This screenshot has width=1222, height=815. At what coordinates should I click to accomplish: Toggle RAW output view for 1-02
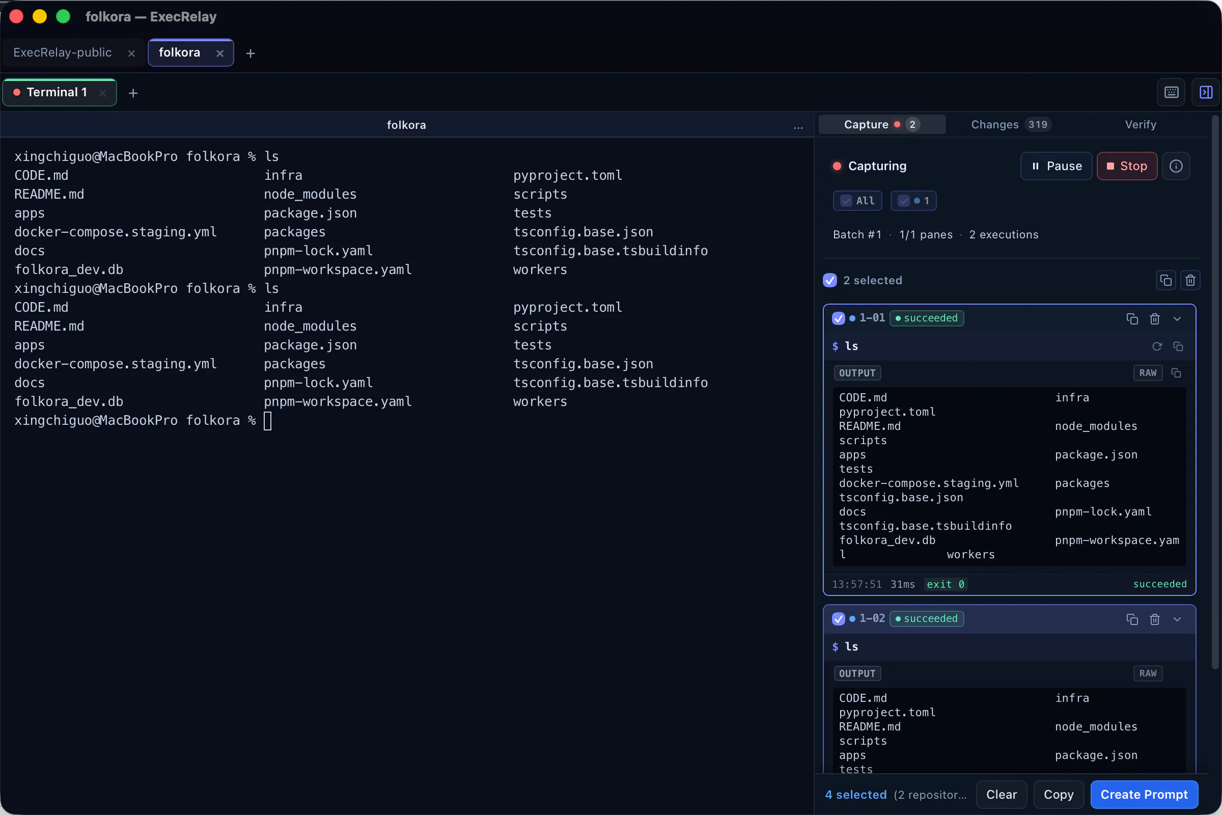click(x=1147, y=673)
